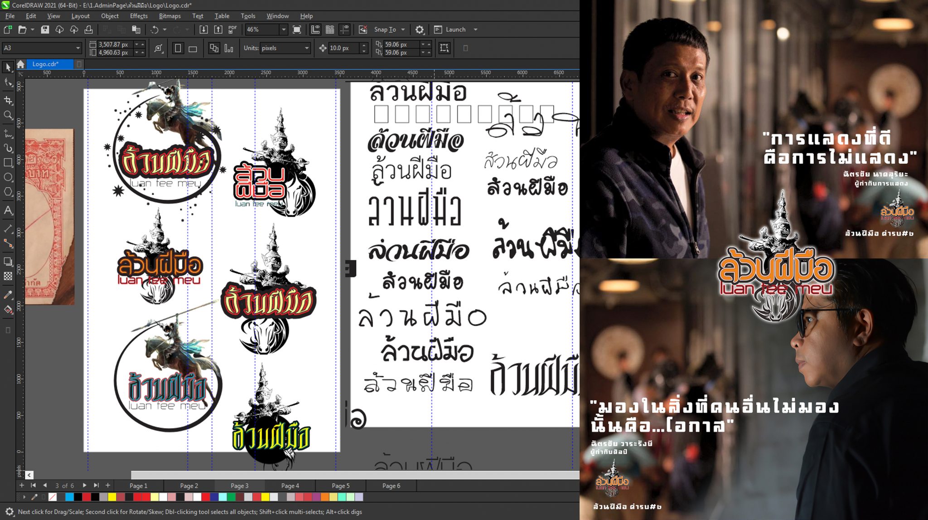Toggle apply layout to all pages

point(214,48)
